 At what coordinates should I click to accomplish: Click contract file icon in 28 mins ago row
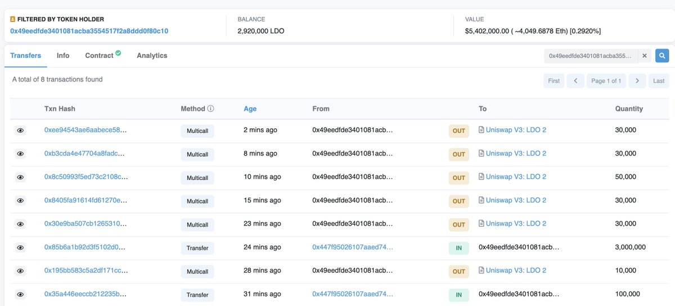click(x=481, y=271)
